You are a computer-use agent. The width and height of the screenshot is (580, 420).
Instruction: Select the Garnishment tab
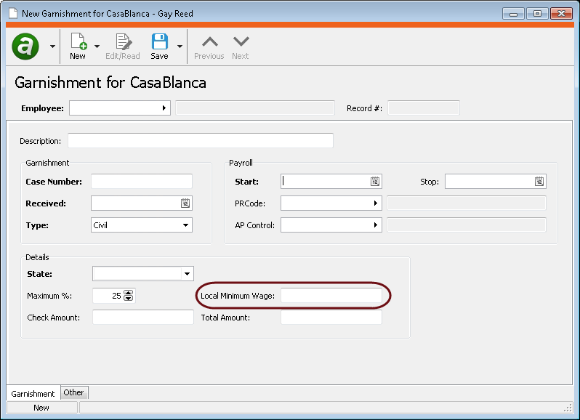[33, 393]
